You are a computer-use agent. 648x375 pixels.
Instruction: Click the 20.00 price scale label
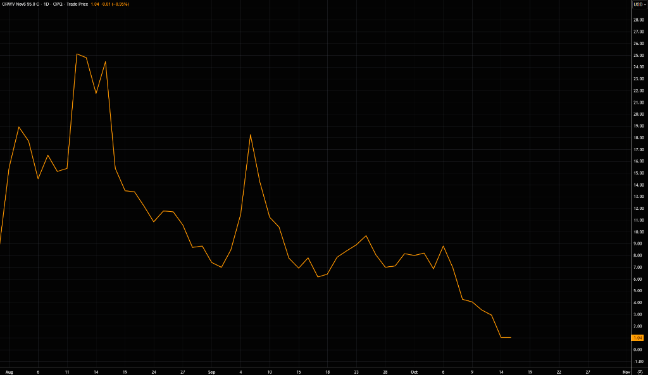[639, 114]
